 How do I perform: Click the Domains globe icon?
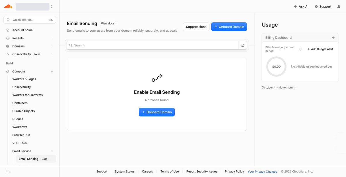tap(8, 46)
